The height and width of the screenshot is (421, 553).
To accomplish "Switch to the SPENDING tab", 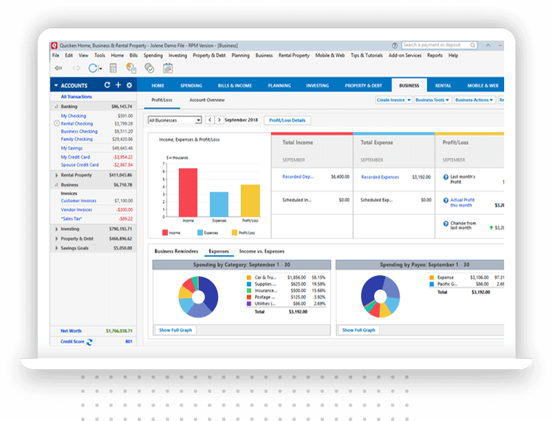I will (191, 86).
